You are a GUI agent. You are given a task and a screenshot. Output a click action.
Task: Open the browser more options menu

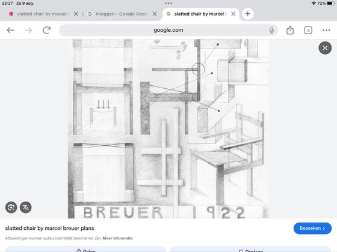tap(326, 30)
